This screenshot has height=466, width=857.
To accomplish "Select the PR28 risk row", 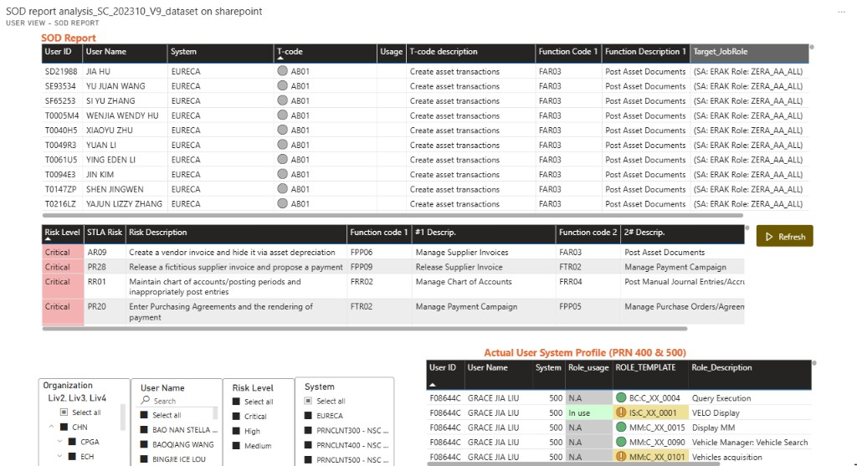I will [x=393, y=267].
